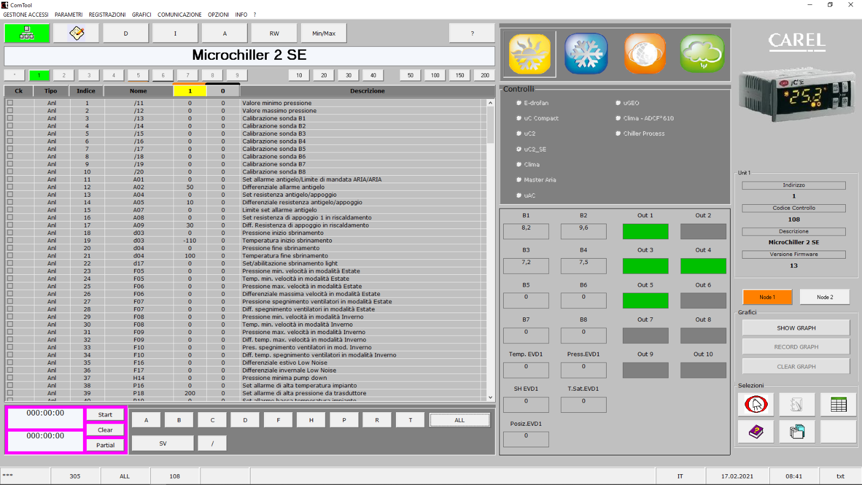Open the REGISTRAZIONI menu
This screenshot has height=485, width=862.
[x=107, y=15]
